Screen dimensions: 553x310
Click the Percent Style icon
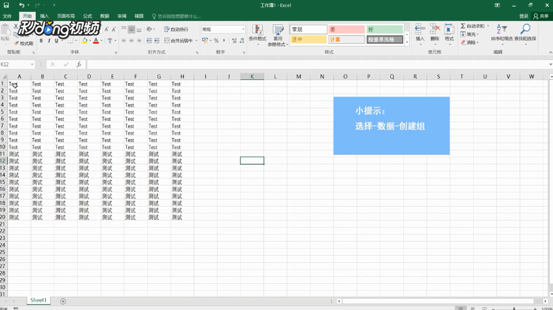(216, 41)
